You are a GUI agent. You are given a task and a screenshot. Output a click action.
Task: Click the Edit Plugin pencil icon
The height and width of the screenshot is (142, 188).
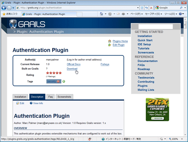point(109,45)
